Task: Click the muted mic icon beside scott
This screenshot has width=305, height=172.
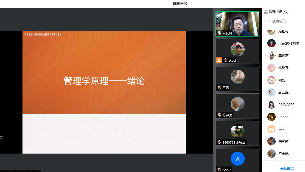Action: 225,60
